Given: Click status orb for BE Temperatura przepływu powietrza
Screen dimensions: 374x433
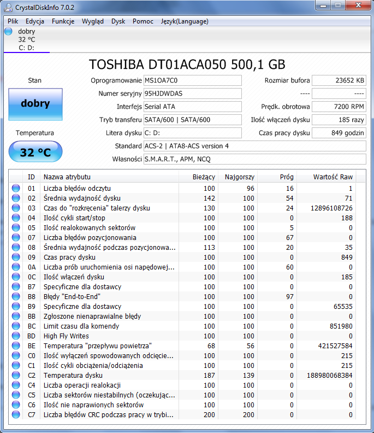Looking at the screenshot, I should [16, 346].
